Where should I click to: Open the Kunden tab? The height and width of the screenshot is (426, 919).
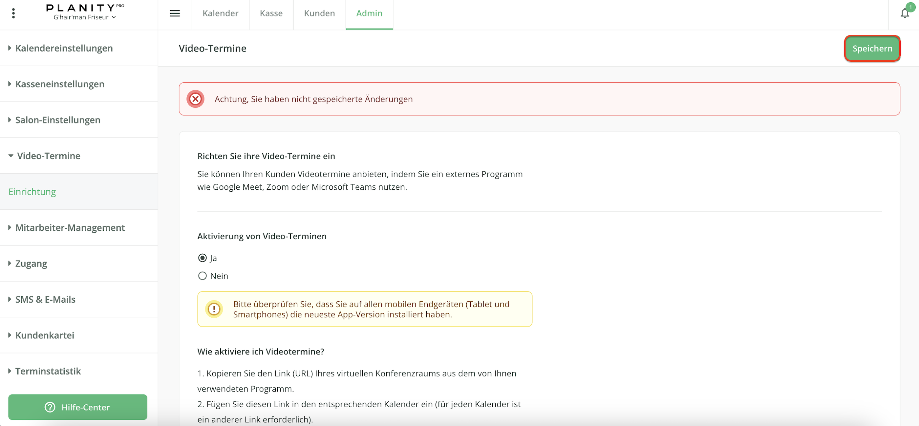tap(319, 13)
